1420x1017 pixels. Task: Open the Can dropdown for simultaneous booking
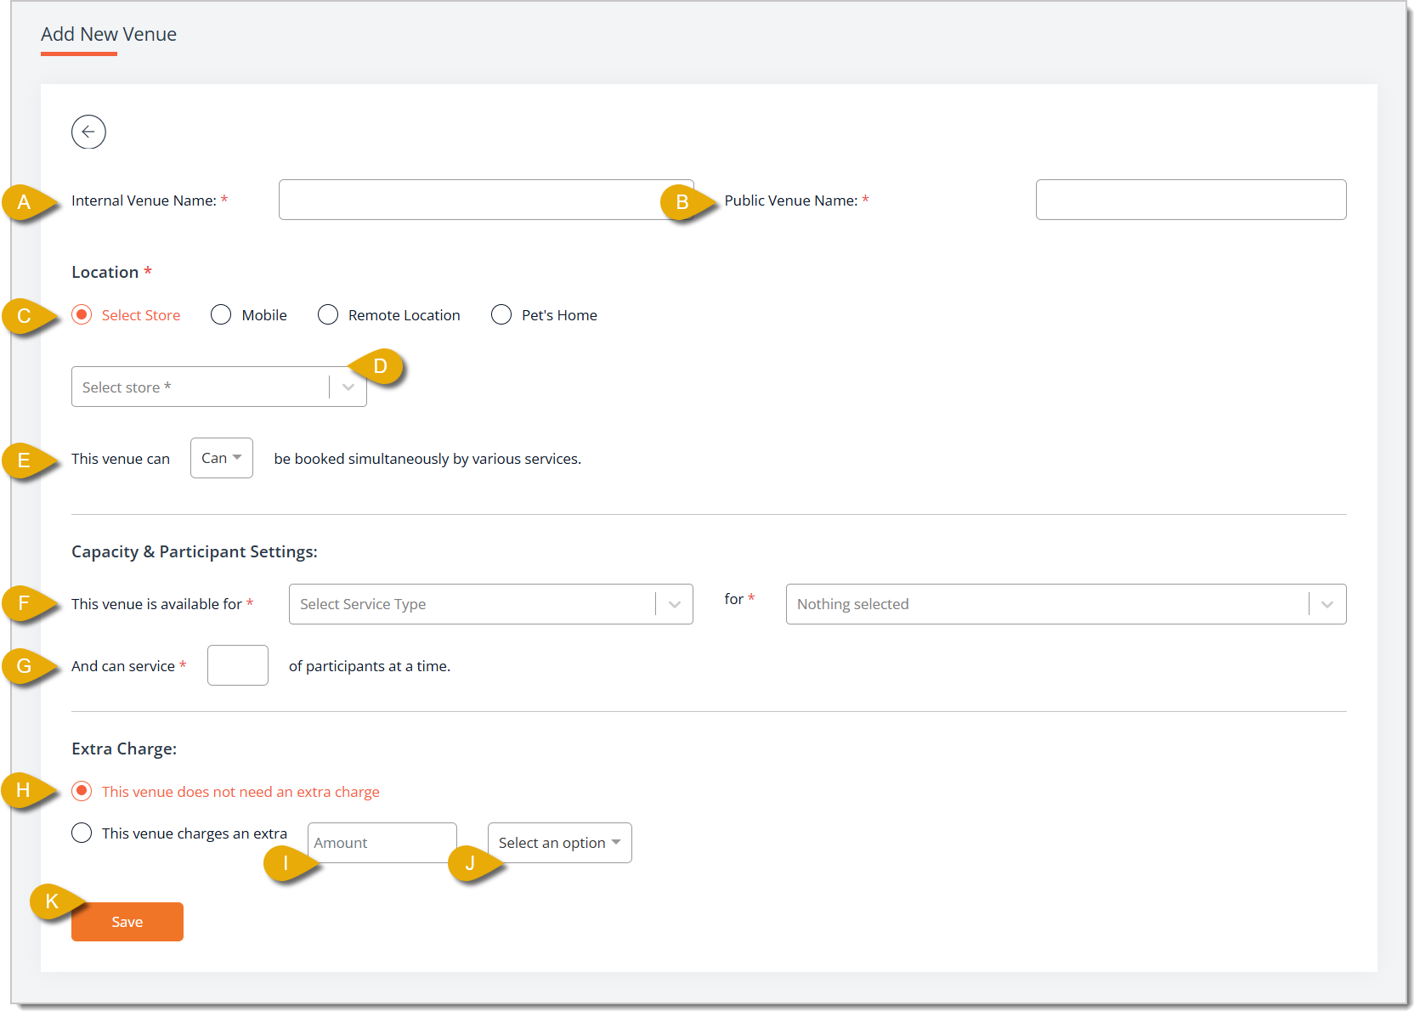(x=222, y=458)
